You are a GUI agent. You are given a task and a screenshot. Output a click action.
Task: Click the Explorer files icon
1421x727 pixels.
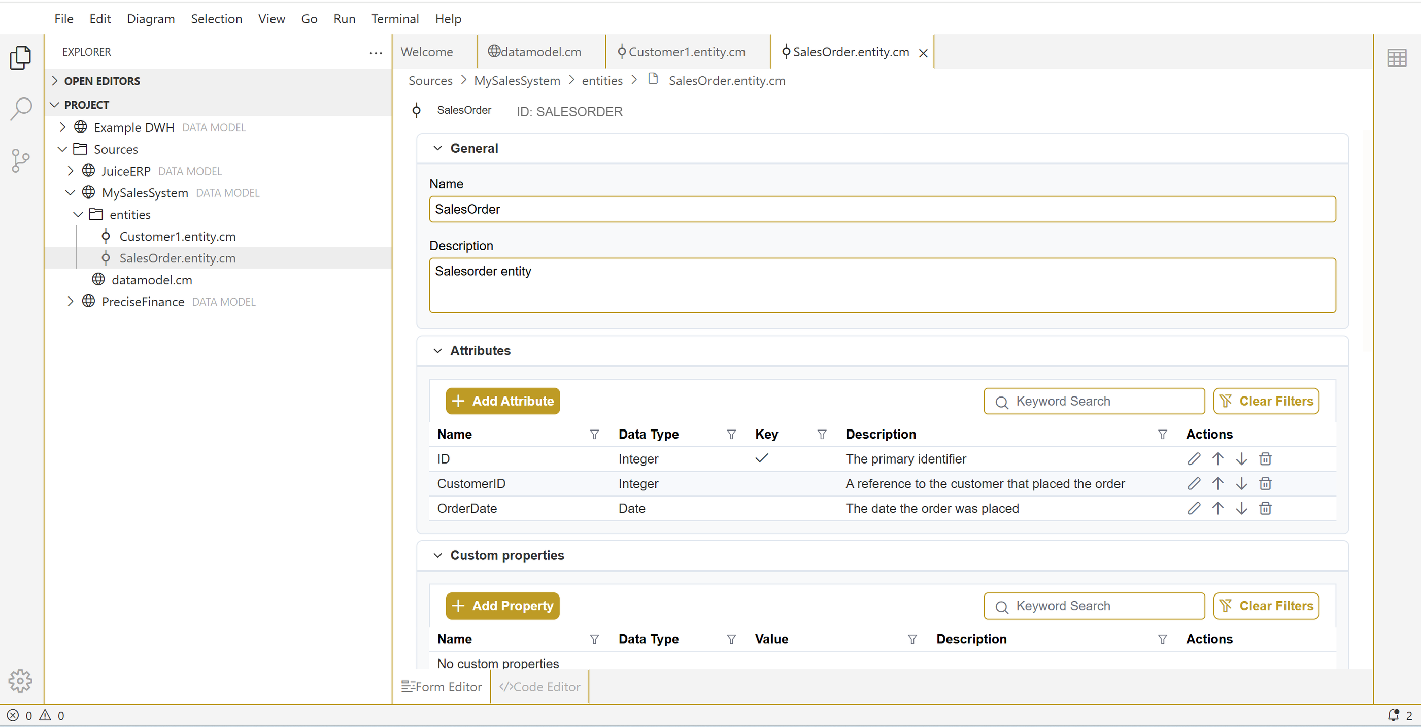point(21,57)
